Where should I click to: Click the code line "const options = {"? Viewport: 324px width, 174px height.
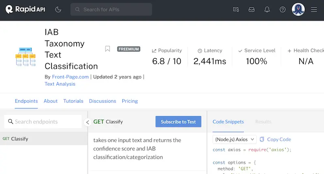234,162
